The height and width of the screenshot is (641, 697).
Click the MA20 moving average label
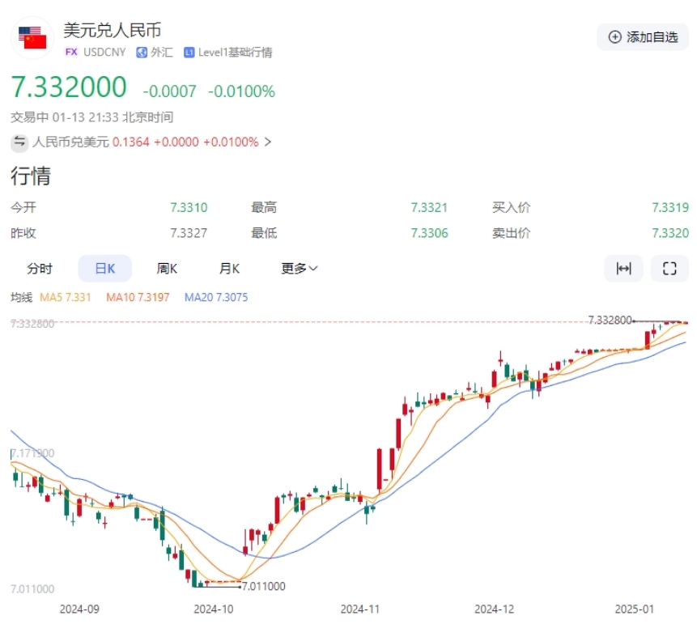click(216, 298)
